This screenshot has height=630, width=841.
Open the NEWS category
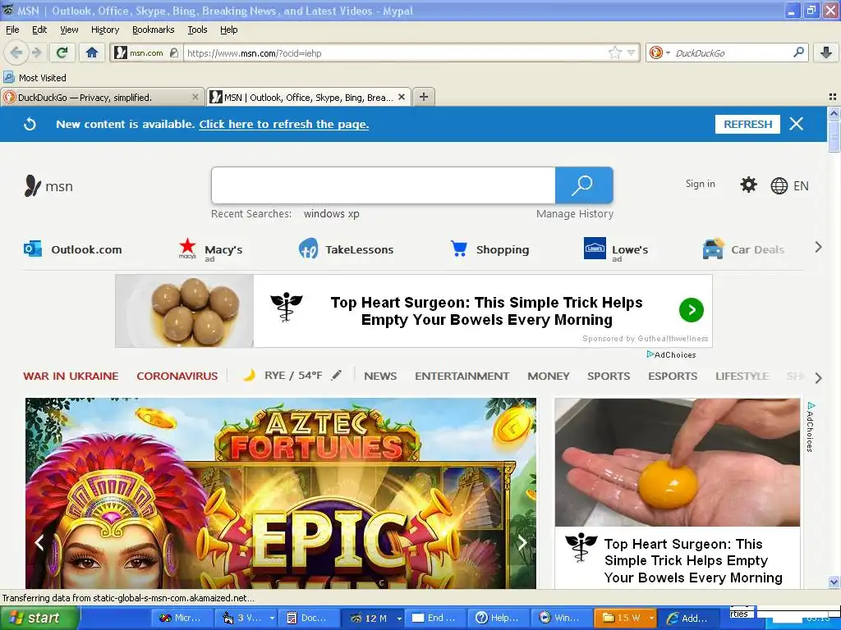380,376
